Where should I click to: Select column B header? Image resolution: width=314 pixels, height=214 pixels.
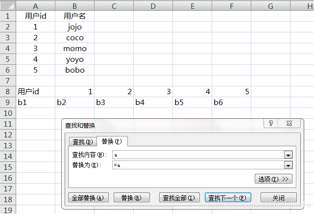click(74, 6)
